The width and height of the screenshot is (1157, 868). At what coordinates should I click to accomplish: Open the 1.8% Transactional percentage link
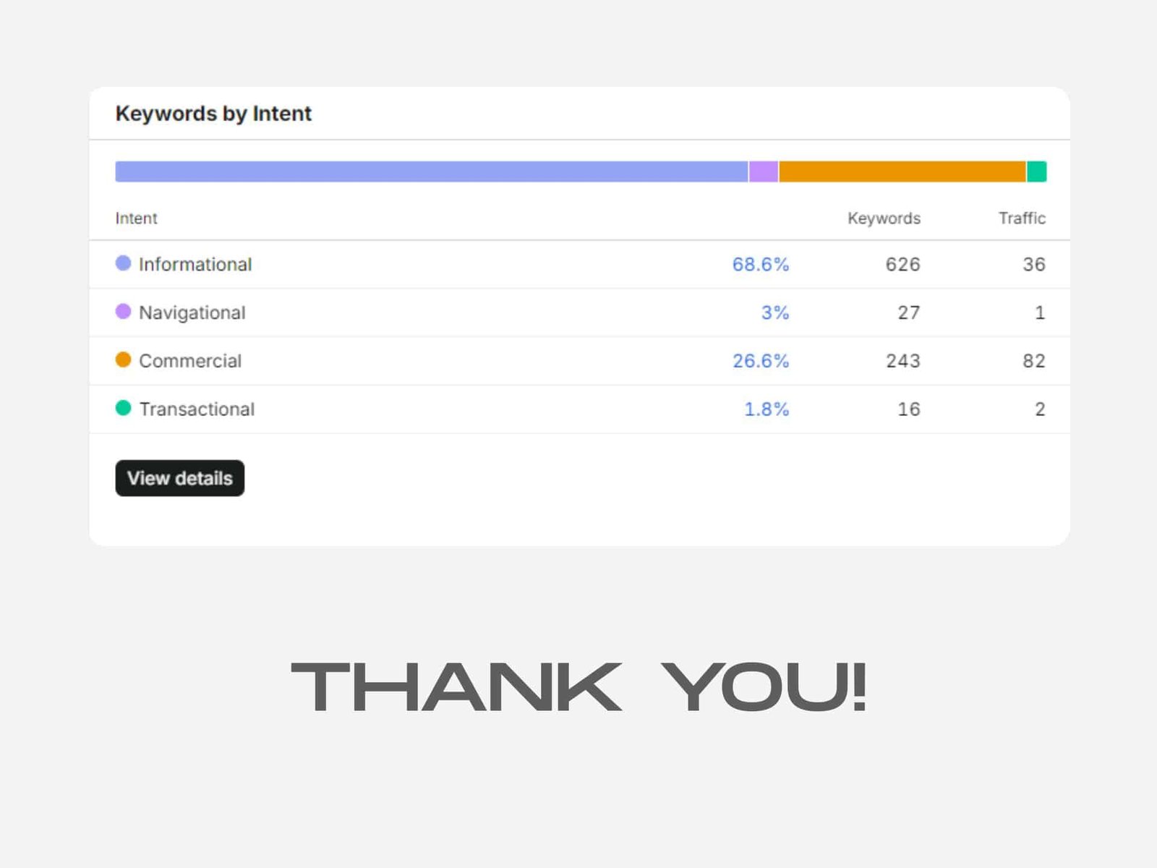point(767,409)
